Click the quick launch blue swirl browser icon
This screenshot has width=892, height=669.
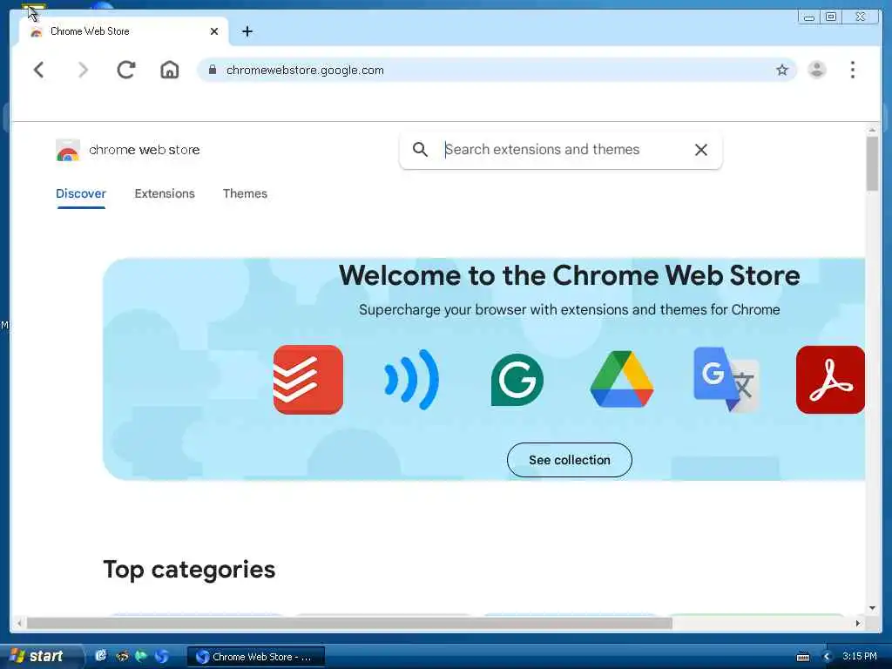[162, 656]
